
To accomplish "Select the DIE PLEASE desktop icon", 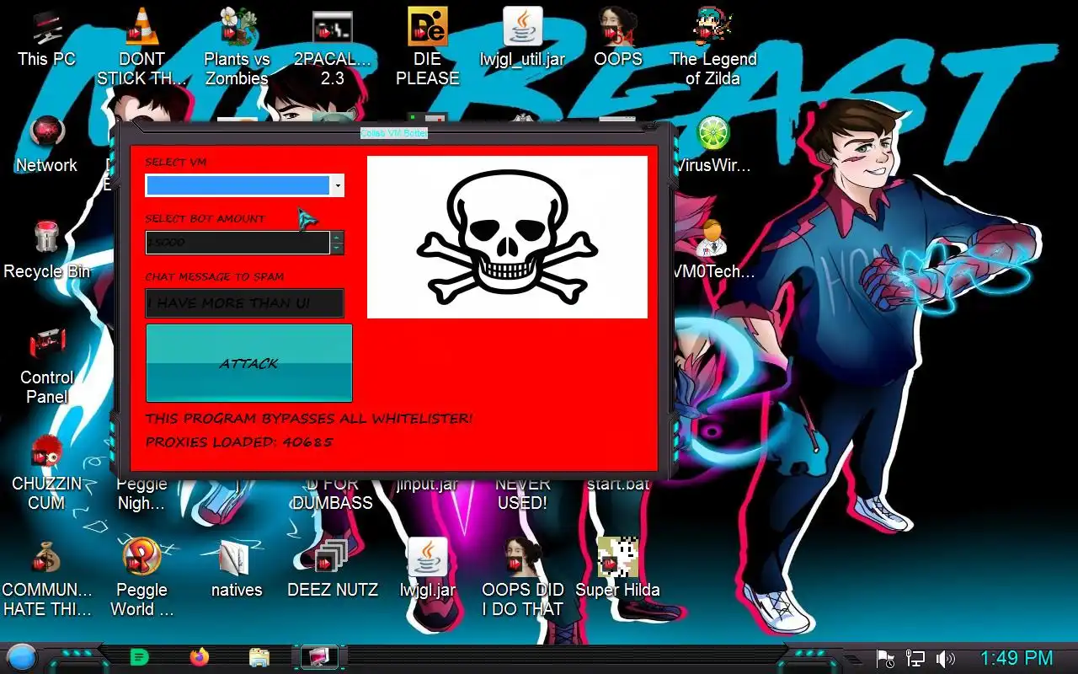I will pos(427,46).
